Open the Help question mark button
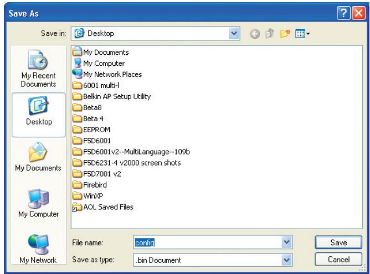The height and width of the screenshot is (274, 370). click(x=343, y=13)
